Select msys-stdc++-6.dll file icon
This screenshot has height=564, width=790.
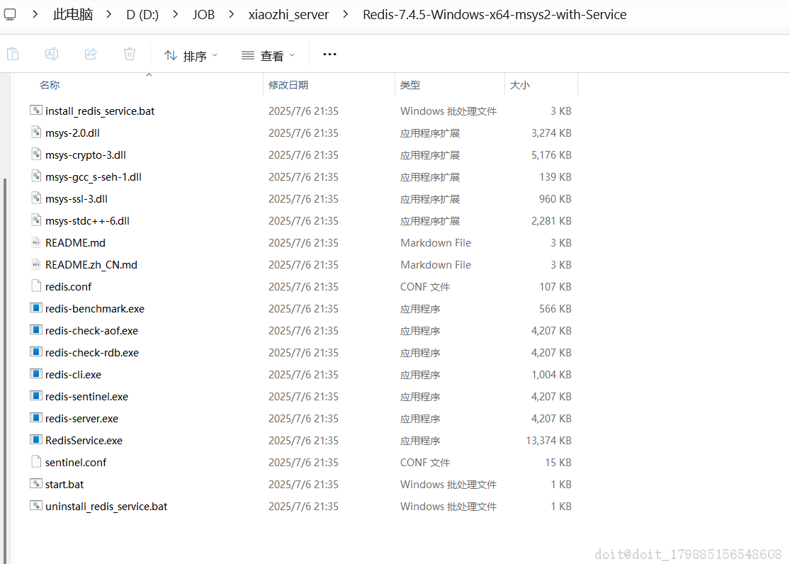[x=35, y=220]
